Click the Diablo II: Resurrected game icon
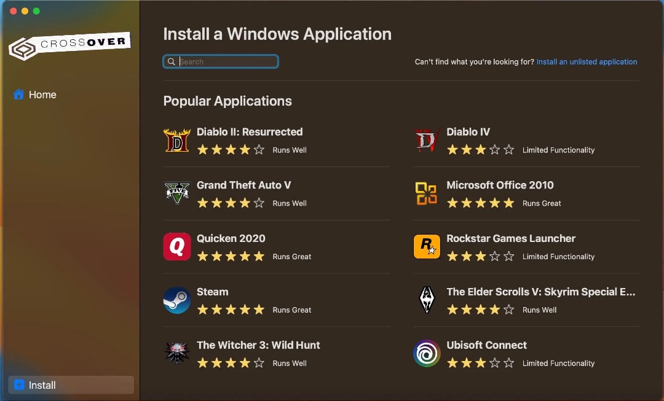Viewport: 664px width, 401px height. 177,140
